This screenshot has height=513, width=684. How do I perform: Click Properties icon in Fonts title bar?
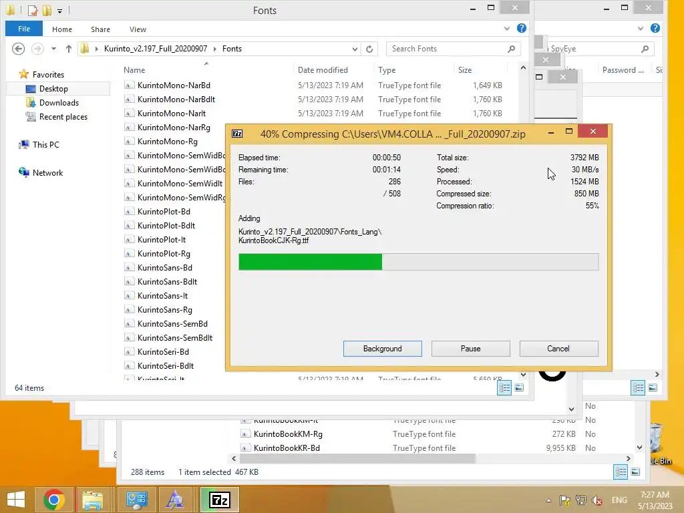(32, 9)
